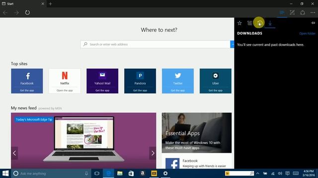The image size is (318, 178).
Task: Get the app link under Yahoo Mail
Action: pyautogui.click(x=102, y=90)
